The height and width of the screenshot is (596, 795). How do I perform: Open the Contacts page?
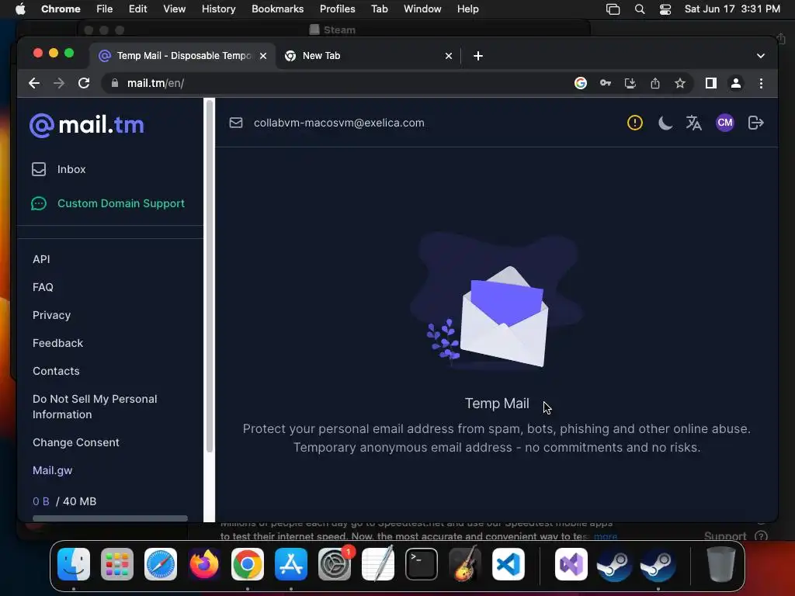coord(56,371)
